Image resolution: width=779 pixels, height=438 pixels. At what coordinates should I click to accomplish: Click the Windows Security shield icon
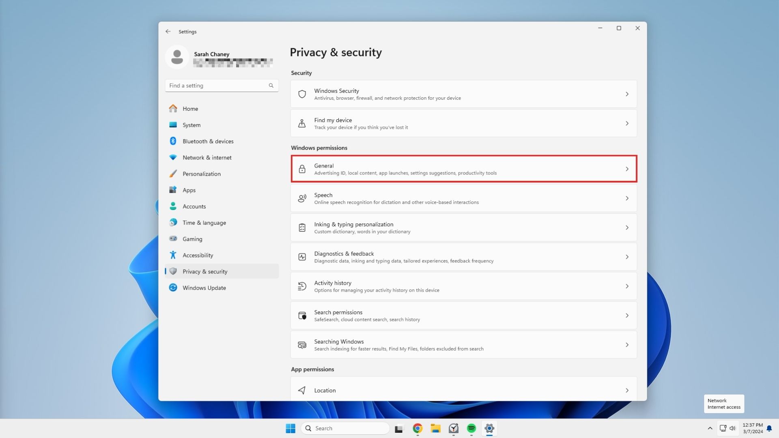(x=302, y=94)
